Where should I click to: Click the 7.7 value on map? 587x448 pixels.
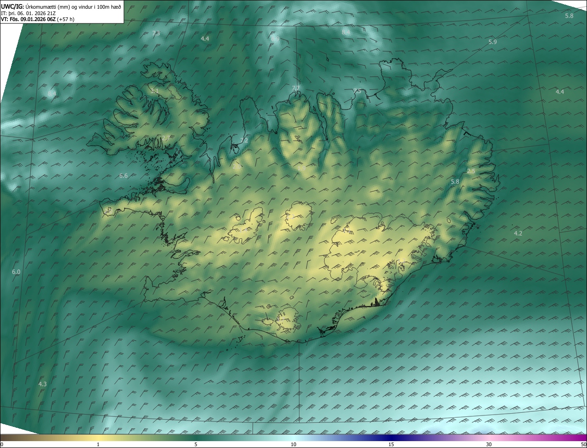click(295, 88)
